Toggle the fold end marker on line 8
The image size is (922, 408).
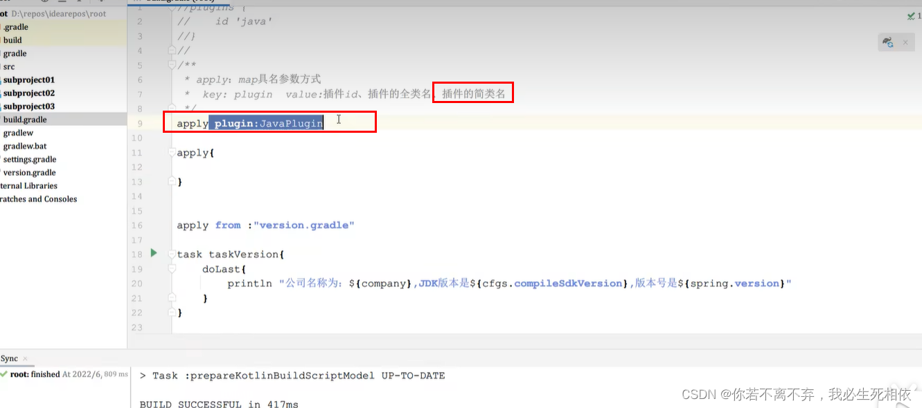(x=172, y=109)
